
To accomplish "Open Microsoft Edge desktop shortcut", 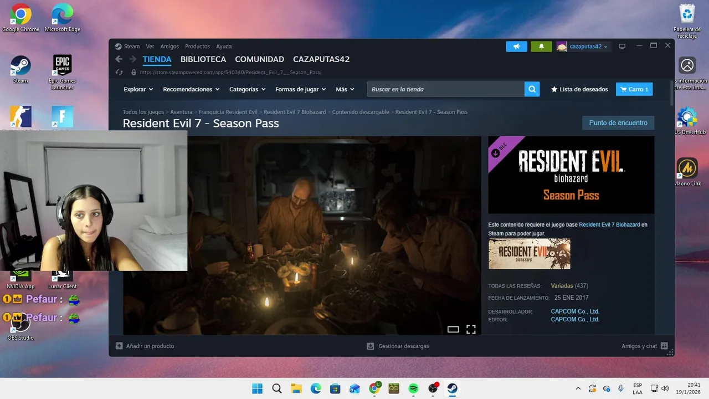I will tap(63, 18).
